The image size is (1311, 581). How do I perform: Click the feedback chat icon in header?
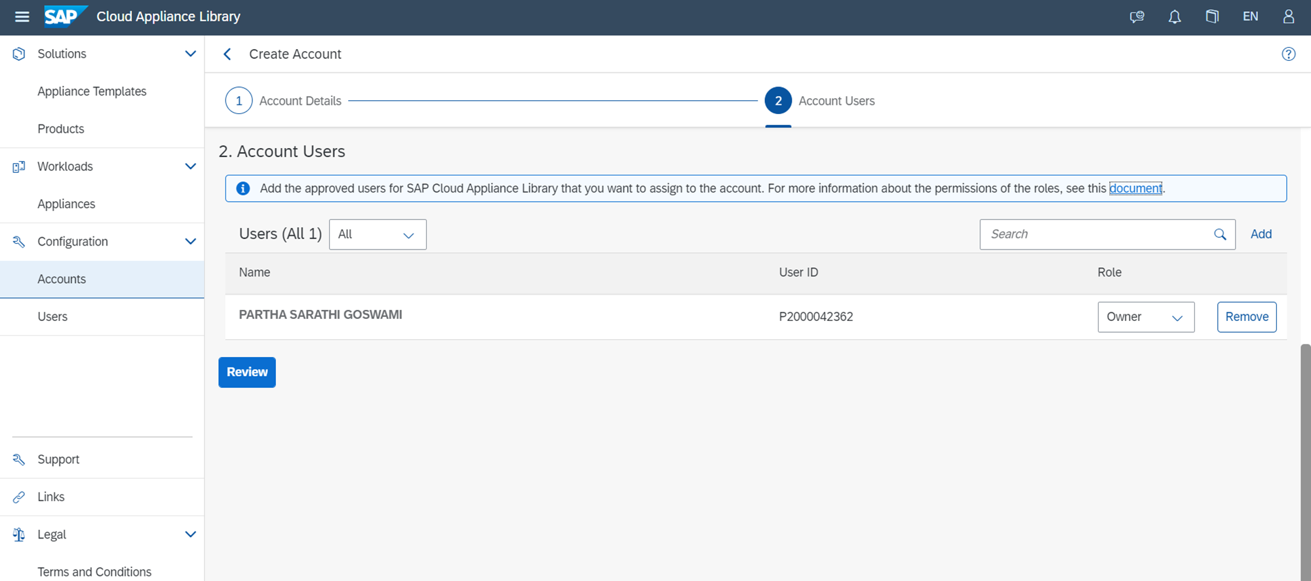tap(1137, 17)
